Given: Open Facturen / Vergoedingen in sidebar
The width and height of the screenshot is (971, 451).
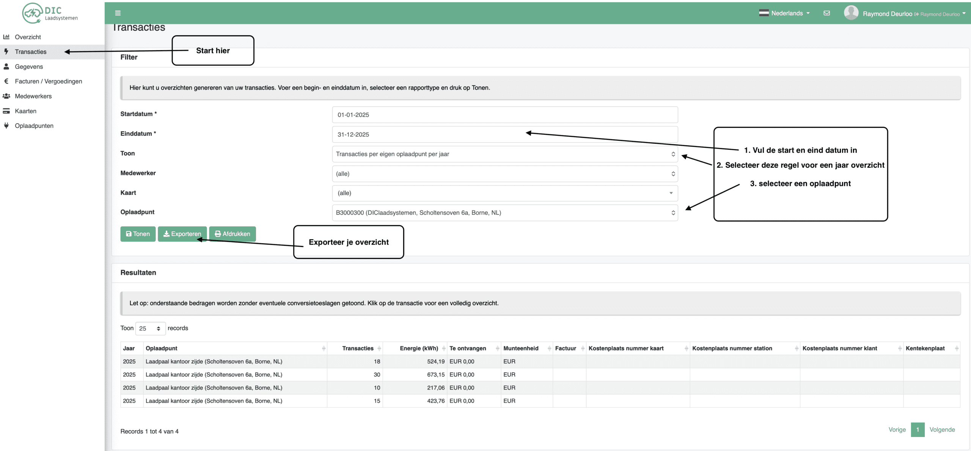Looking at the screenshot, I should pyautogui.click(x=48, y=81).
